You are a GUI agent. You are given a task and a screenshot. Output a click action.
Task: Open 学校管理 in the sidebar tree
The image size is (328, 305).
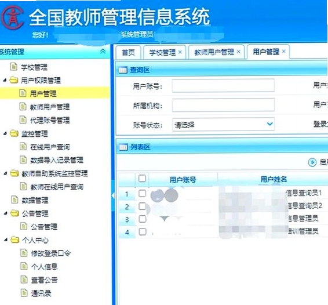tap(34, 67)
